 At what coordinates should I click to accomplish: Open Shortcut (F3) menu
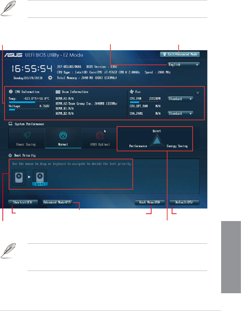(23, 202)
